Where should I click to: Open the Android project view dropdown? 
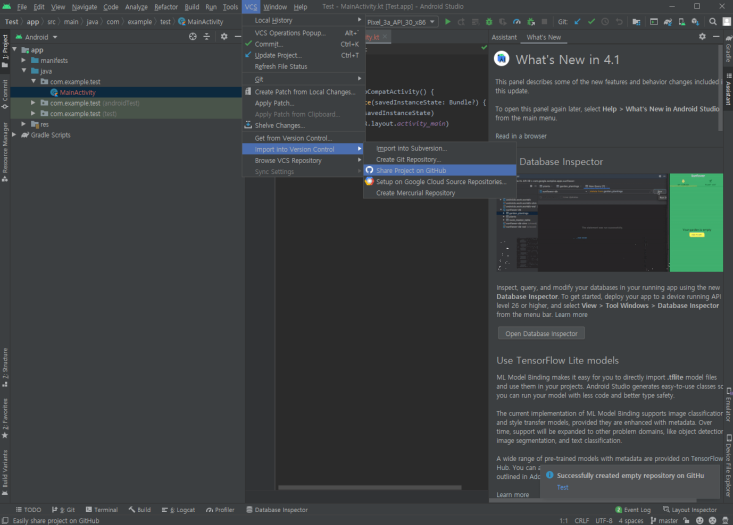point(37,37)
